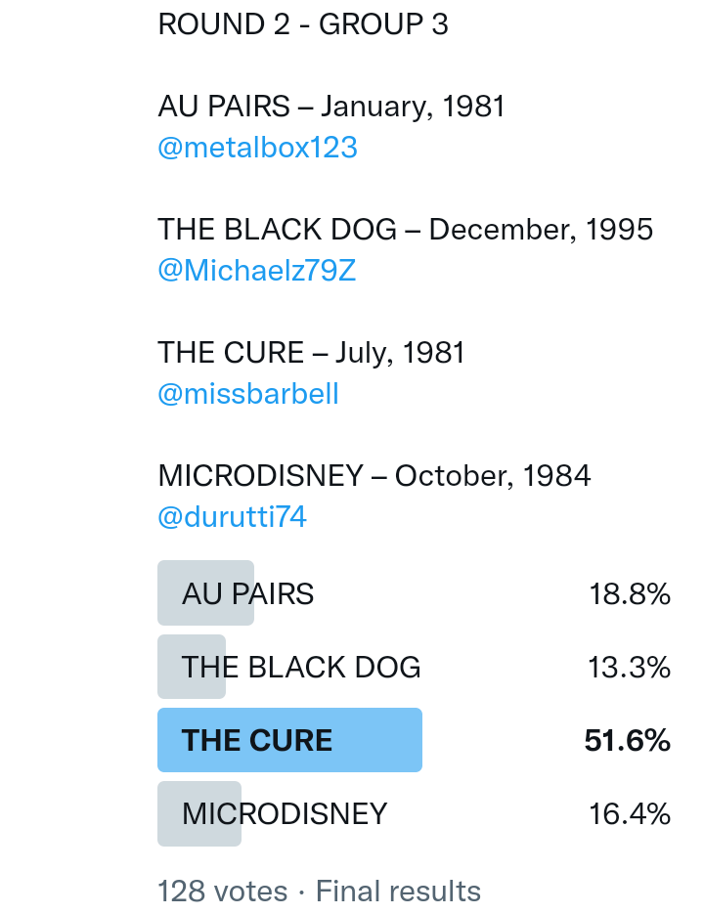Click the bold 51.6% winning percentage
Viewport: 704px width, 914px height.
coord(627,741)
